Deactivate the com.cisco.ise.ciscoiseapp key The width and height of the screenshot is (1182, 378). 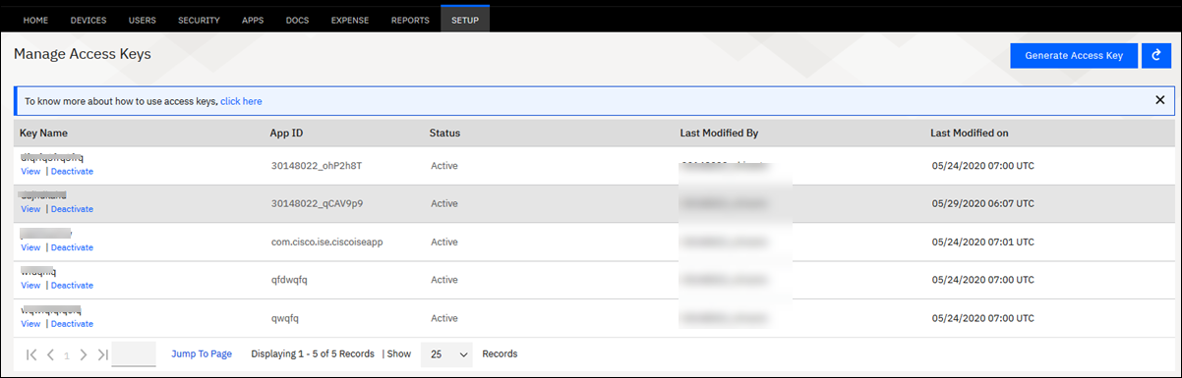pos(72,247)
